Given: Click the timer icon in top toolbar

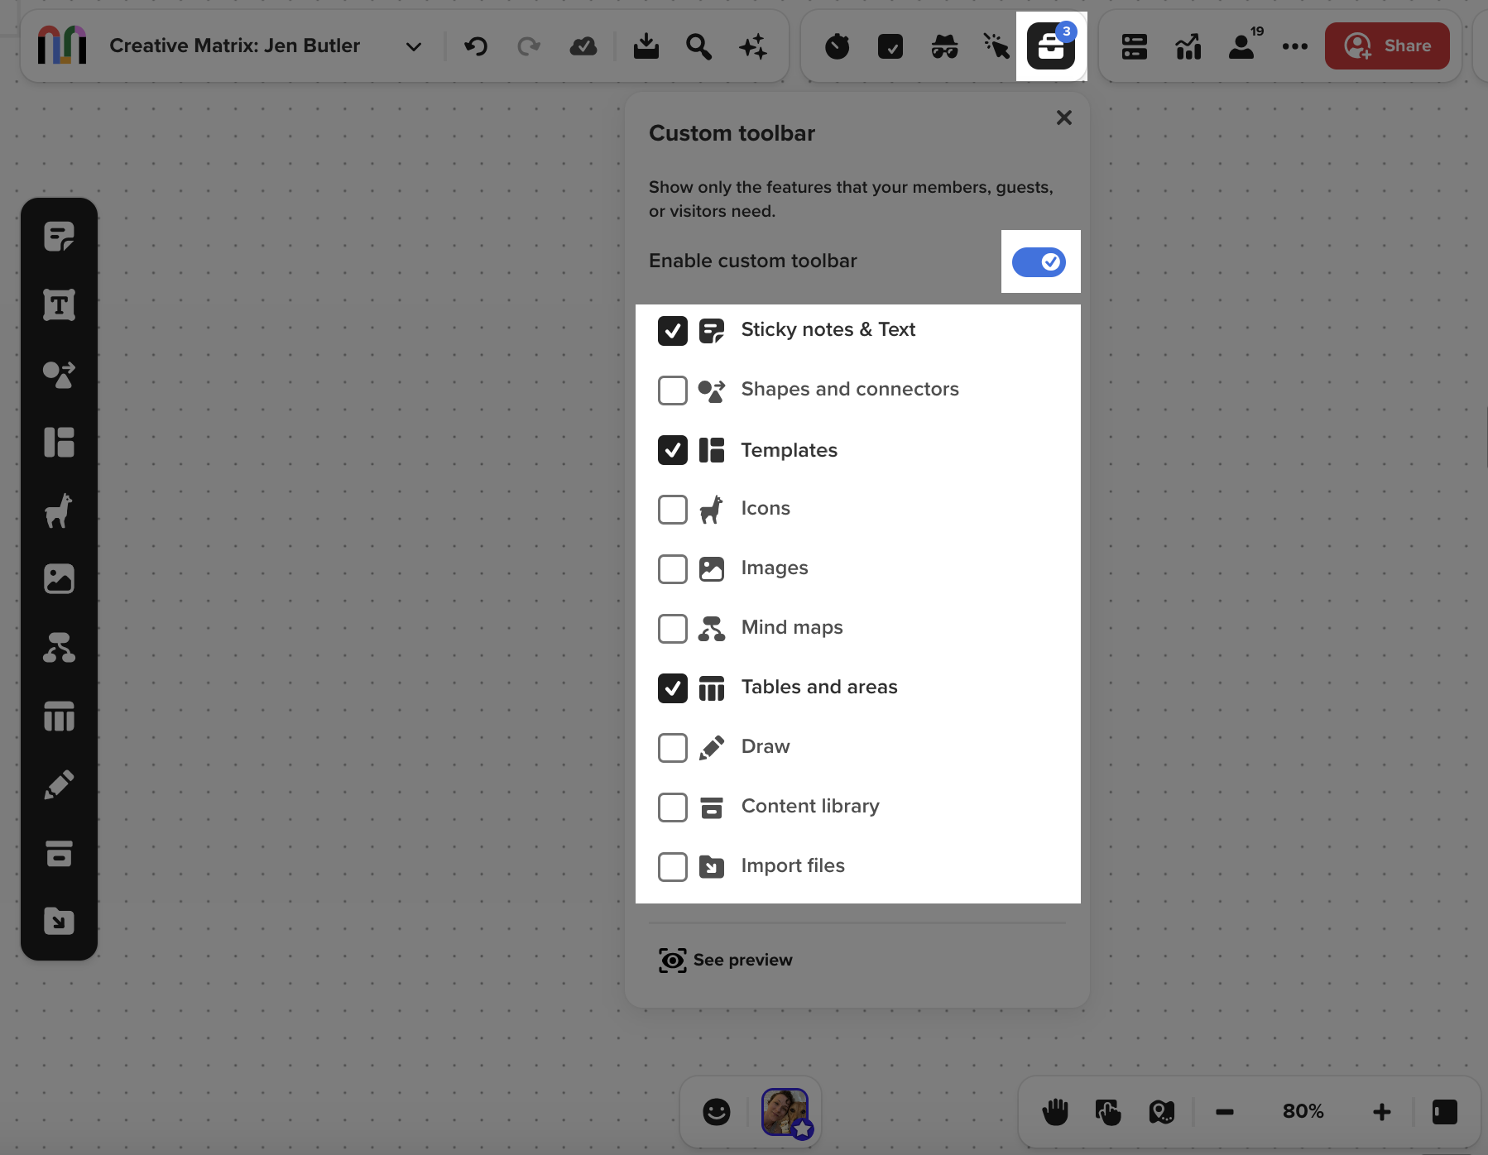Looking at the screenshot, I should point(837,46).
